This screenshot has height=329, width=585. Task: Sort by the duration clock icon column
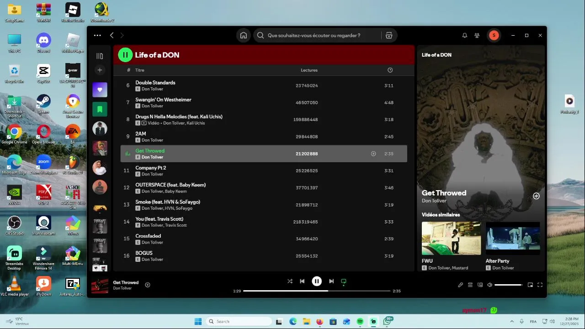click(x=390, y=70)
